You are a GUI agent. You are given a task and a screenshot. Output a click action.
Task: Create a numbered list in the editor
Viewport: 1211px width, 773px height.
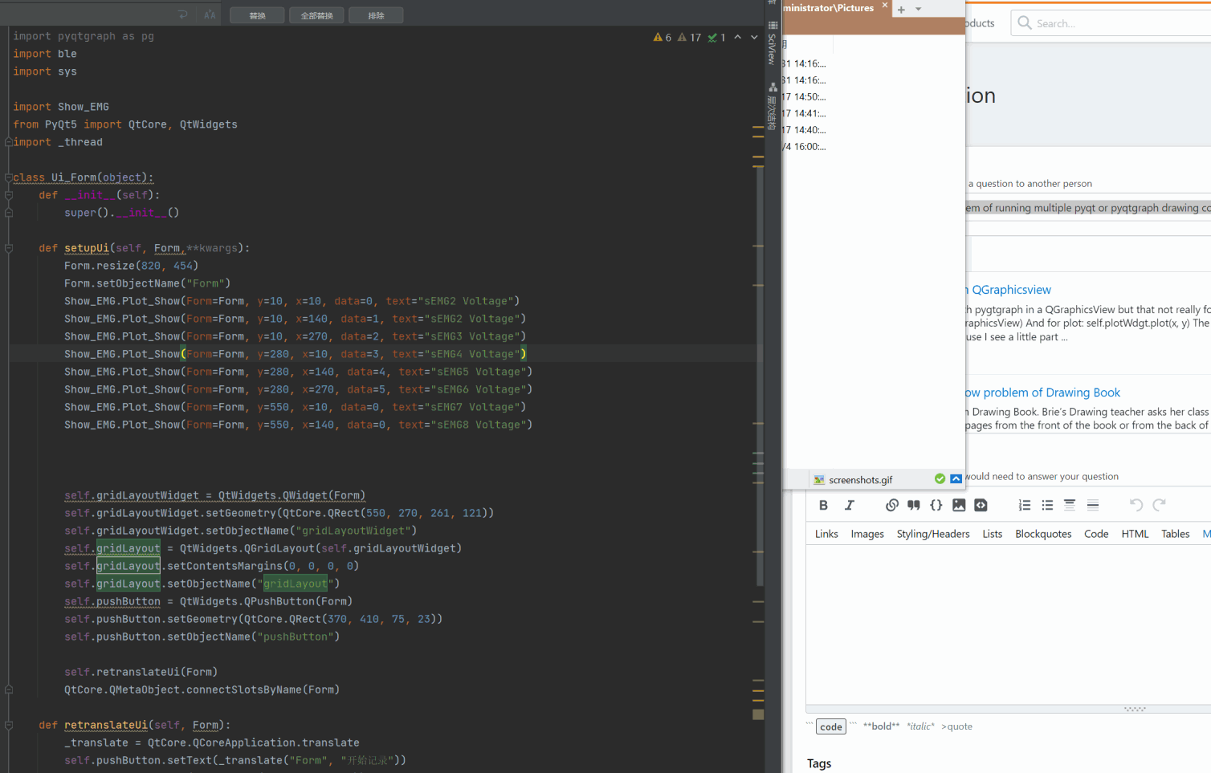(x=1025, y=505)
